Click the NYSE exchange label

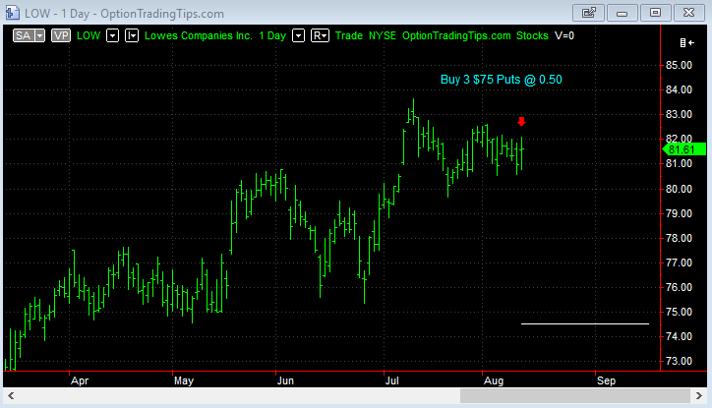pos(383,35)
